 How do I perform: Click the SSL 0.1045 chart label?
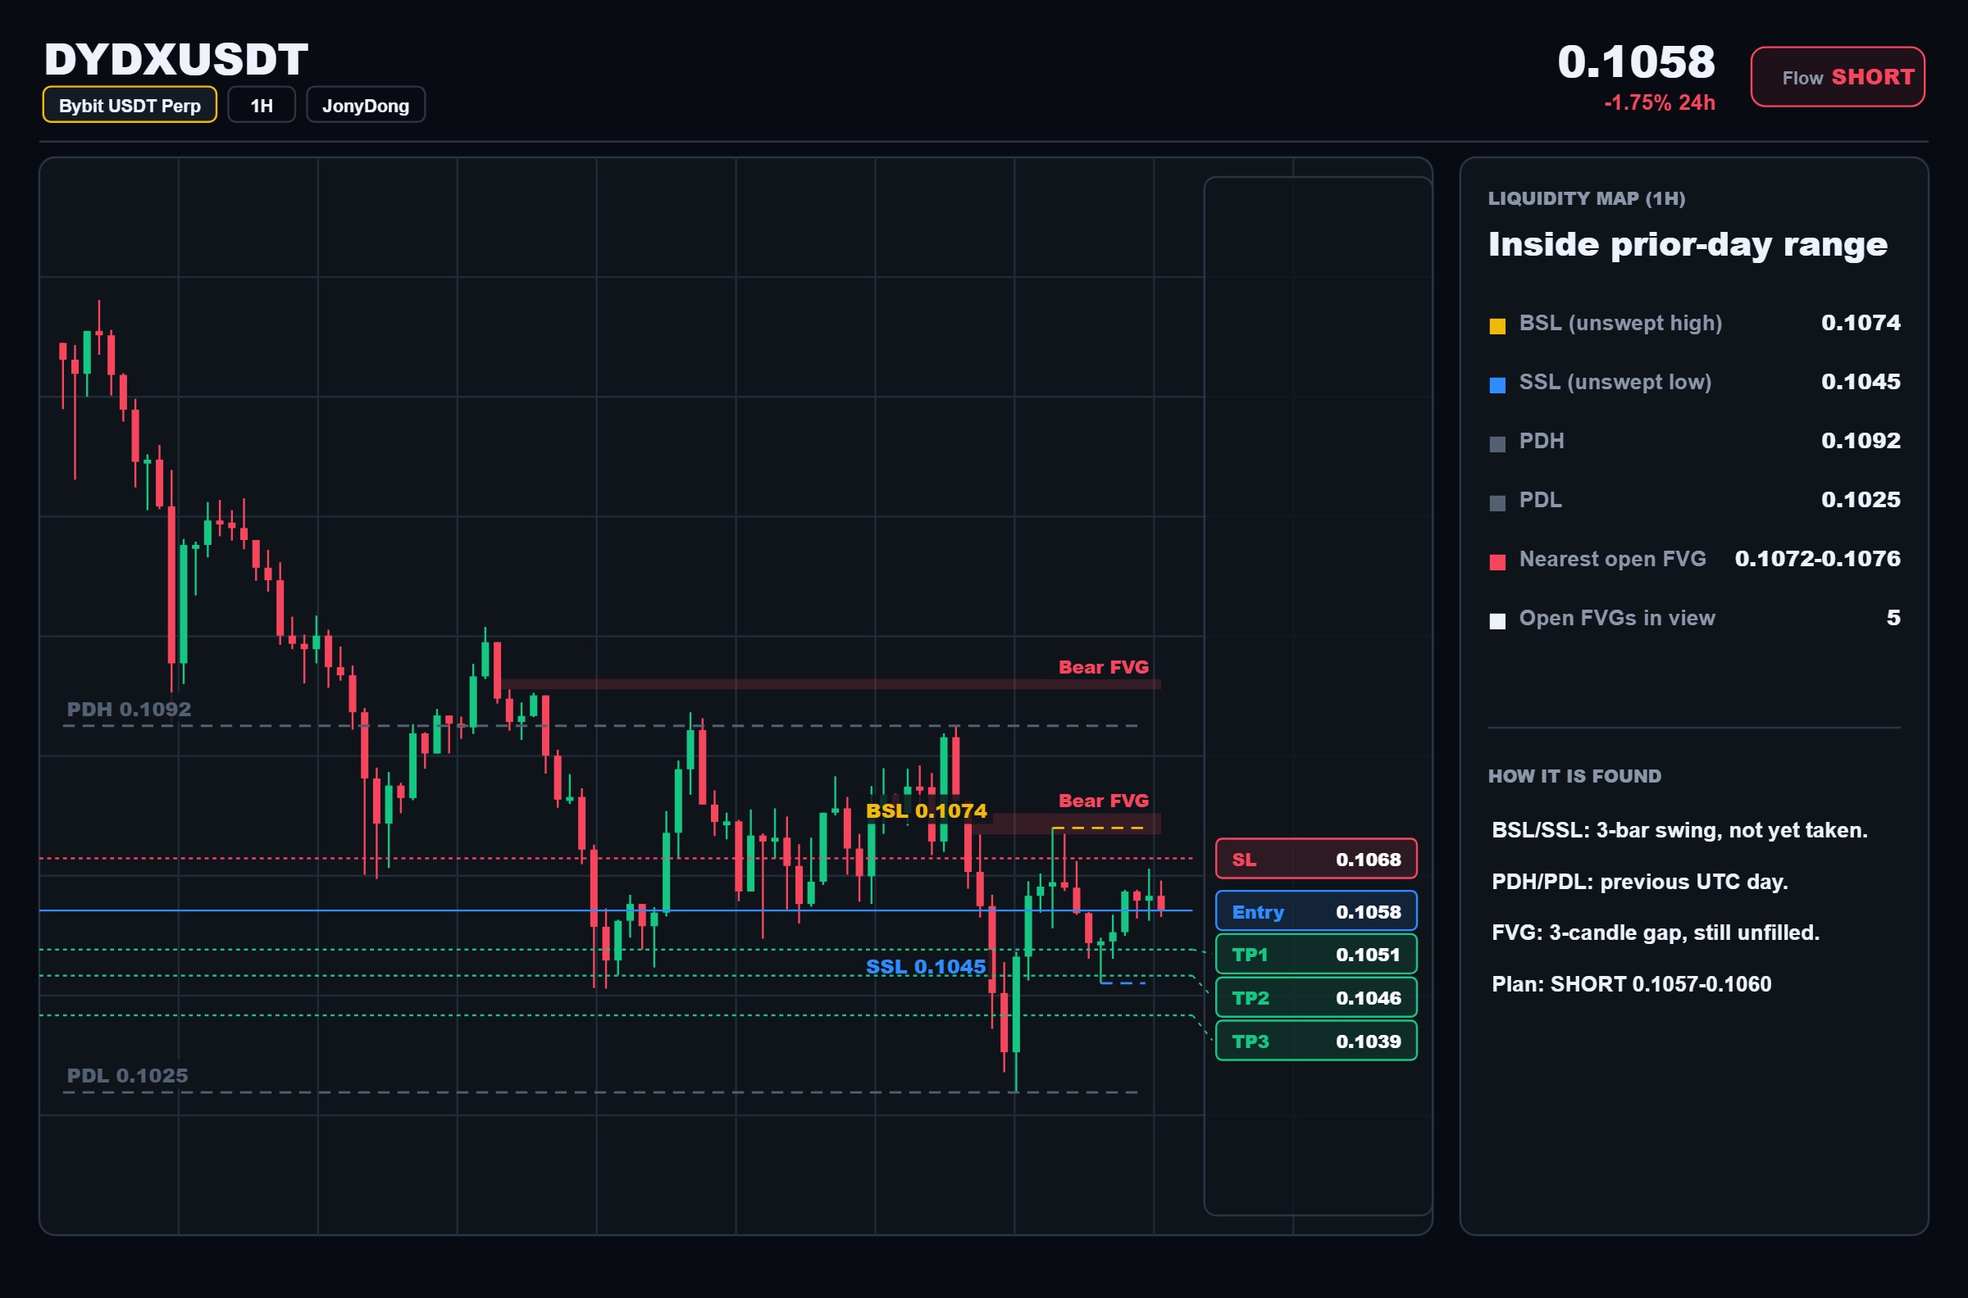(925, 966)
